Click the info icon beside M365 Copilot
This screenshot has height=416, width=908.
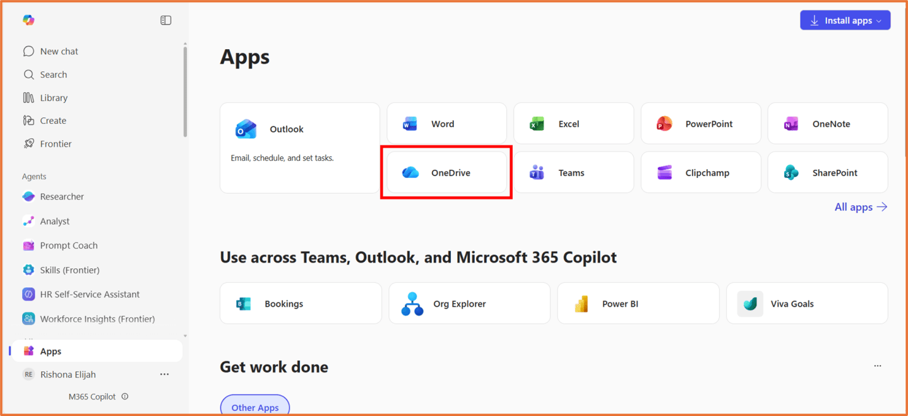click(125, 396)
